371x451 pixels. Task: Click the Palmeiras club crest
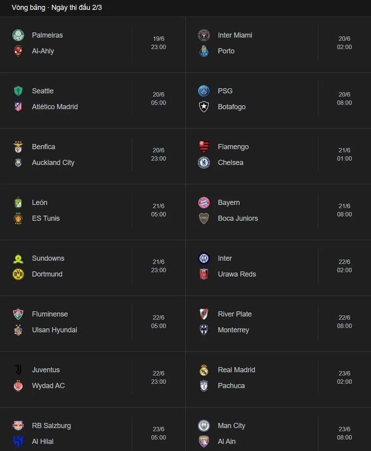[18, 35]
